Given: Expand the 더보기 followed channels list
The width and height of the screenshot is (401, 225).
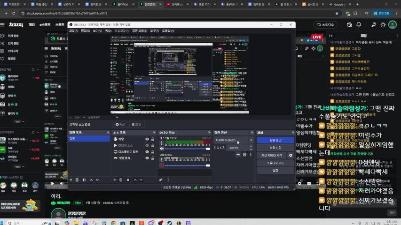Looking at the screenshot, I should tap(18, 121).
